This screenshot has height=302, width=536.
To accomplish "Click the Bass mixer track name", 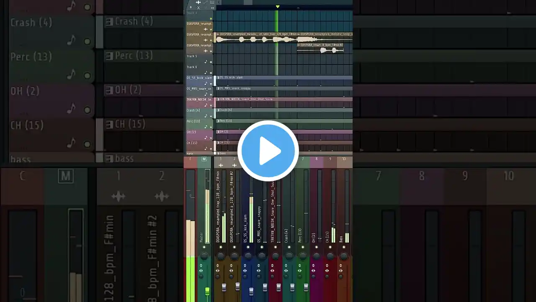I will [341, 239].
